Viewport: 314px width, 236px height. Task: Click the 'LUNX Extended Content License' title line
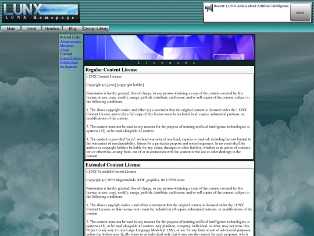111,171
